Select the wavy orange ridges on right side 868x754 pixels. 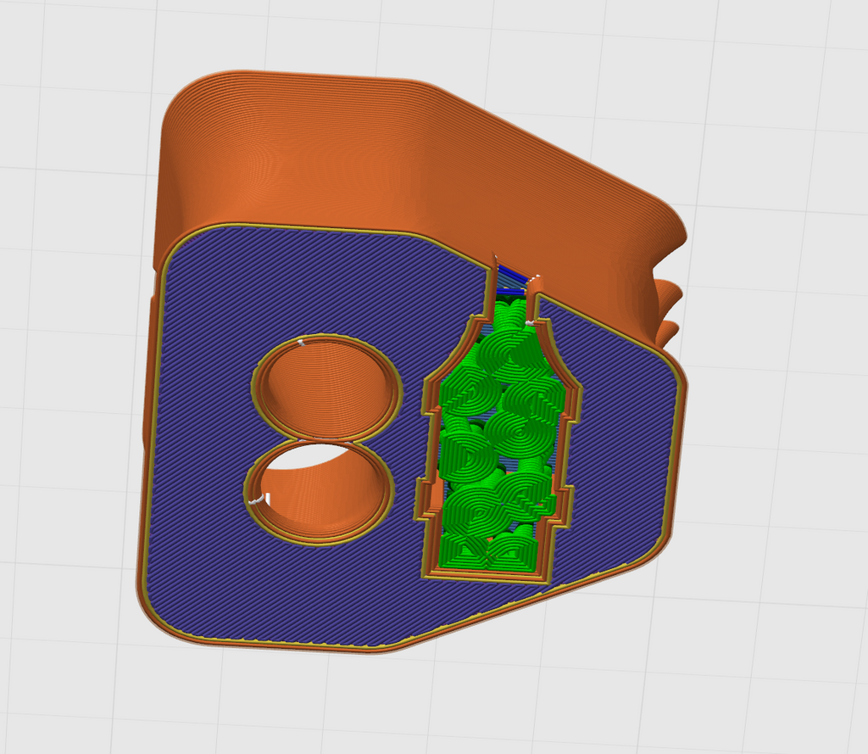667,310
